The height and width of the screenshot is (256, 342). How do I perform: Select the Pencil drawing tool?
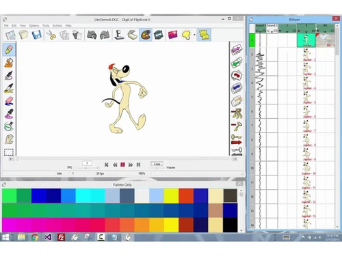click(x=9, y=50)
